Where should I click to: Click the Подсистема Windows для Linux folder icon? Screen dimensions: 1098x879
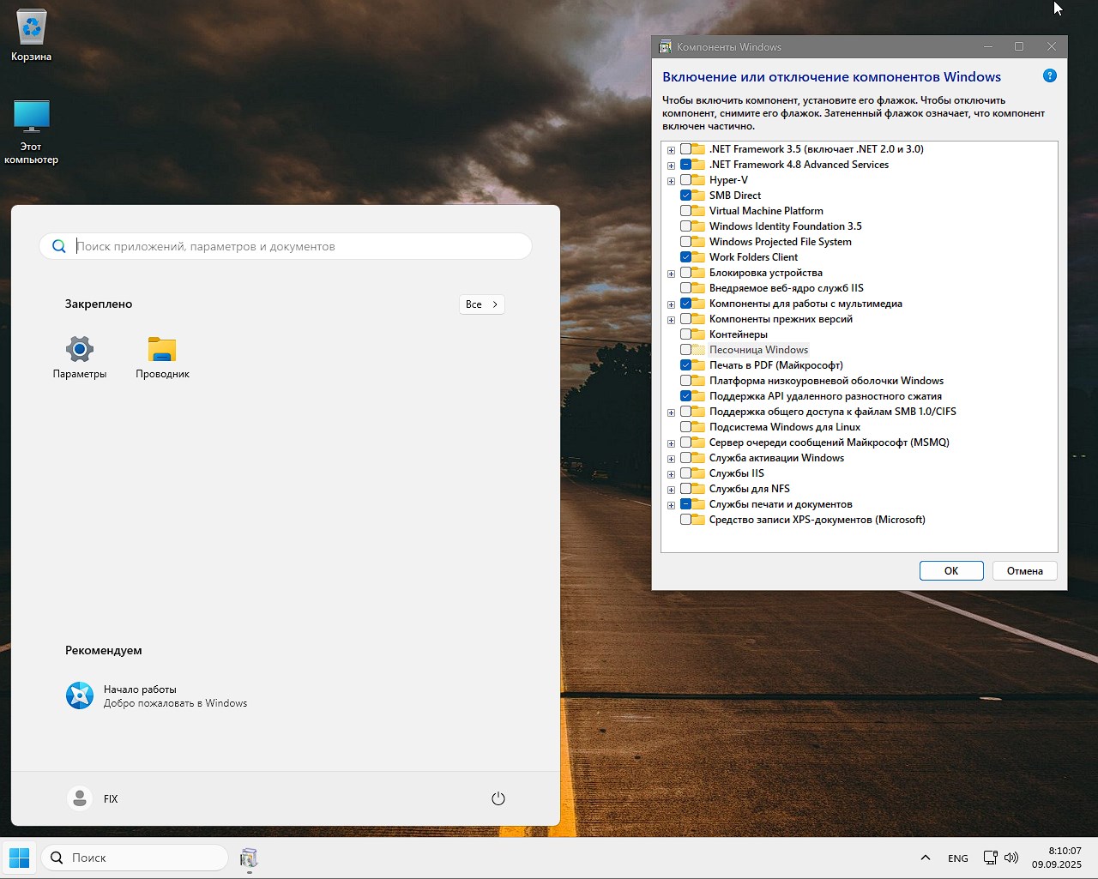pyautogui.click(x=699, y=427)
